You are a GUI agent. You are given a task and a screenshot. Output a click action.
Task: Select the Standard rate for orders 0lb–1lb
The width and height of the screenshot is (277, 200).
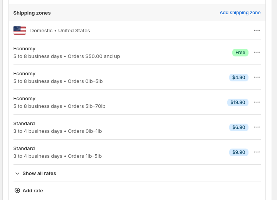(x=57, y=127)
